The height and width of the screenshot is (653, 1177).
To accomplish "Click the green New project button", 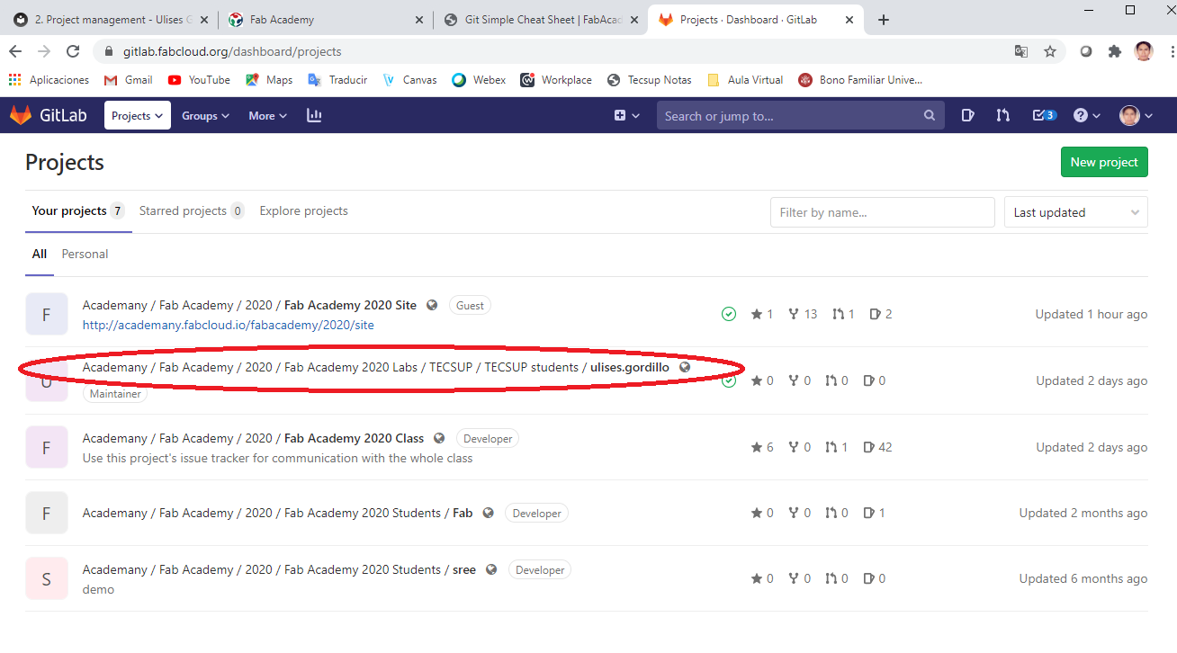I will click(1104, 162).
